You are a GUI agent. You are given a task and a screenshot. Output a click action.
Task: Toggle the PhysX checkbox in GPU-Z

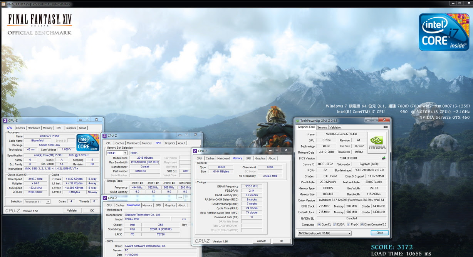[x=348, y=224]
